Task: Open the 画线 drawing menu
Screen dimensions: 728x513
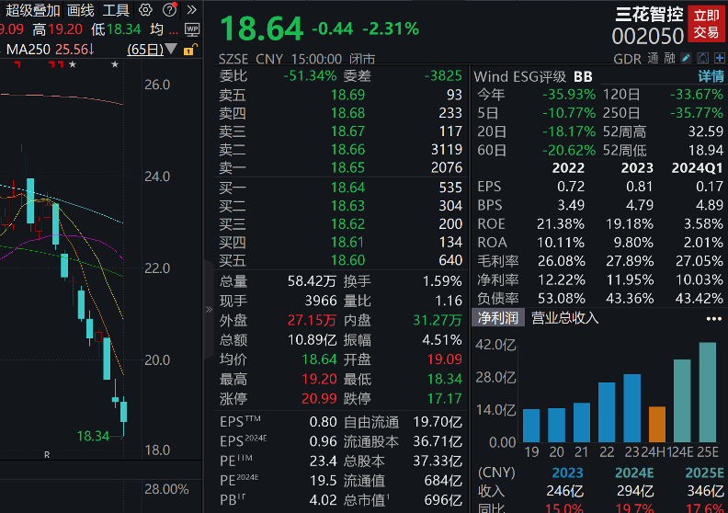Action: point(81,10)
